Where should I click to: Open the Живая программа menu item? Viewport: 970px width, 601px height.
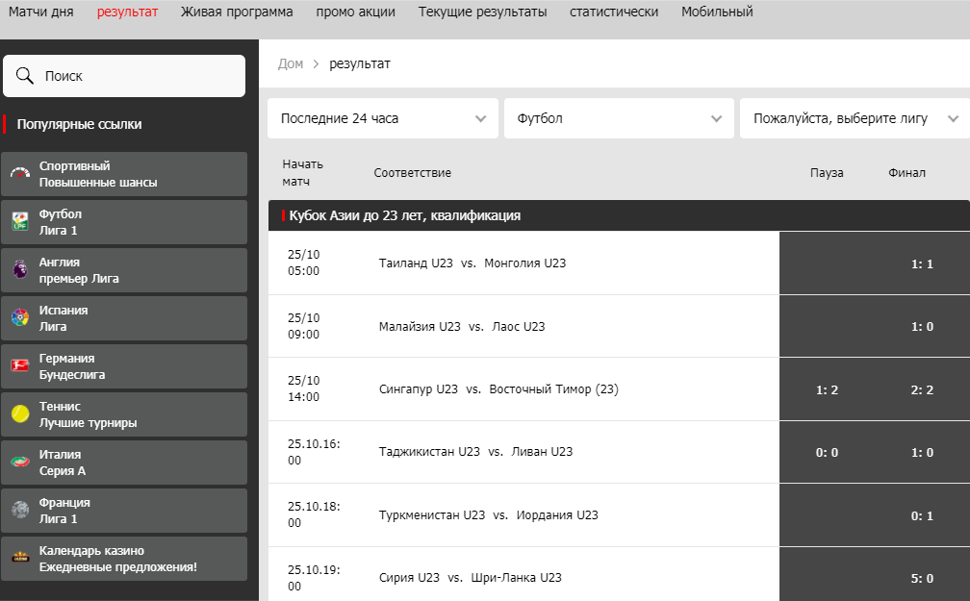tap(237, 12)
